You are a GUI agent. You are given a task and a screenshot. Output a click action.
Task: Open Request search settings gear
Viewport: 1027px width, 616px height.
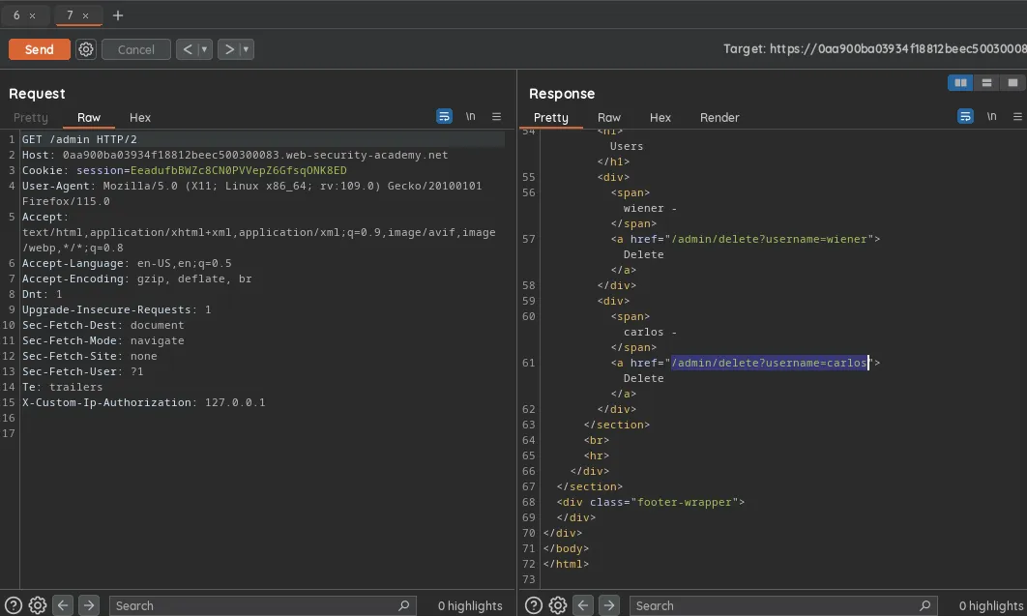click(x=38, y=605)
